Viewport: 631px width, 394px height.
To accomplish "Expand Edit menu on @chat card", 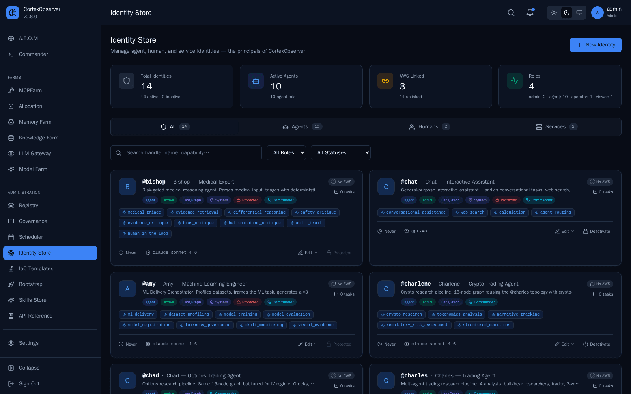I will click(x=565, y=231).
